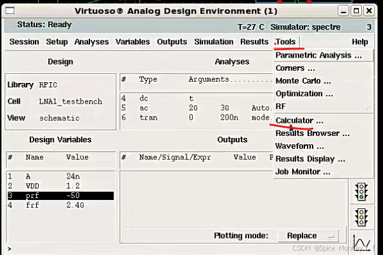This screenshot has width=383, height=255.
Task: Select the tran analysis row
Action: 196,118
